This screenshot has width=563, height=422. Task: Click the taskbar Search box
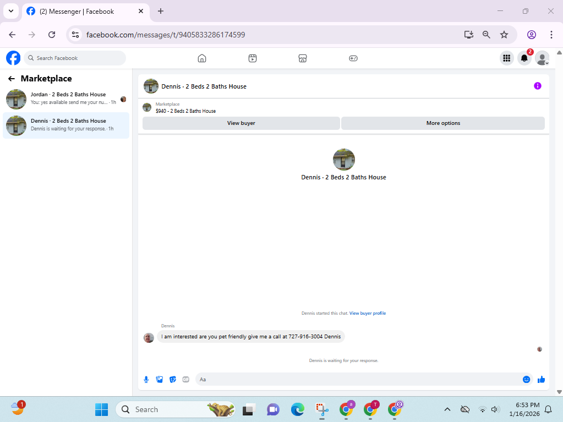pos(175,409)
